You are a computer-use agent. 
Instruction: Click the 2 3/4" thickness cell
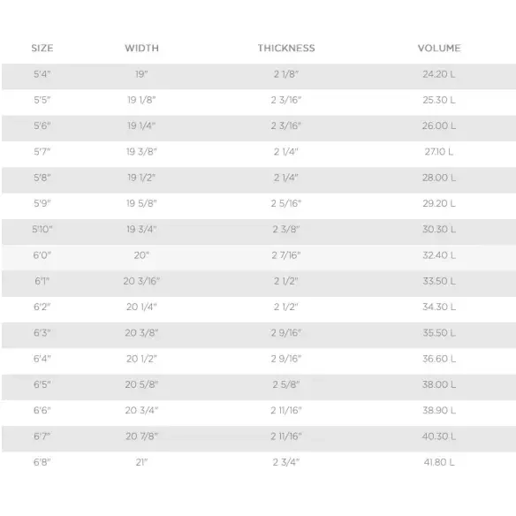[x=286, y=462]
